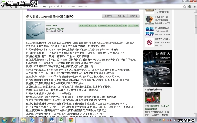The height and width of the screenshot is (123, 197).
Task: Open Windows Explorer folder on taskbar
Action: tap(23, 120)
